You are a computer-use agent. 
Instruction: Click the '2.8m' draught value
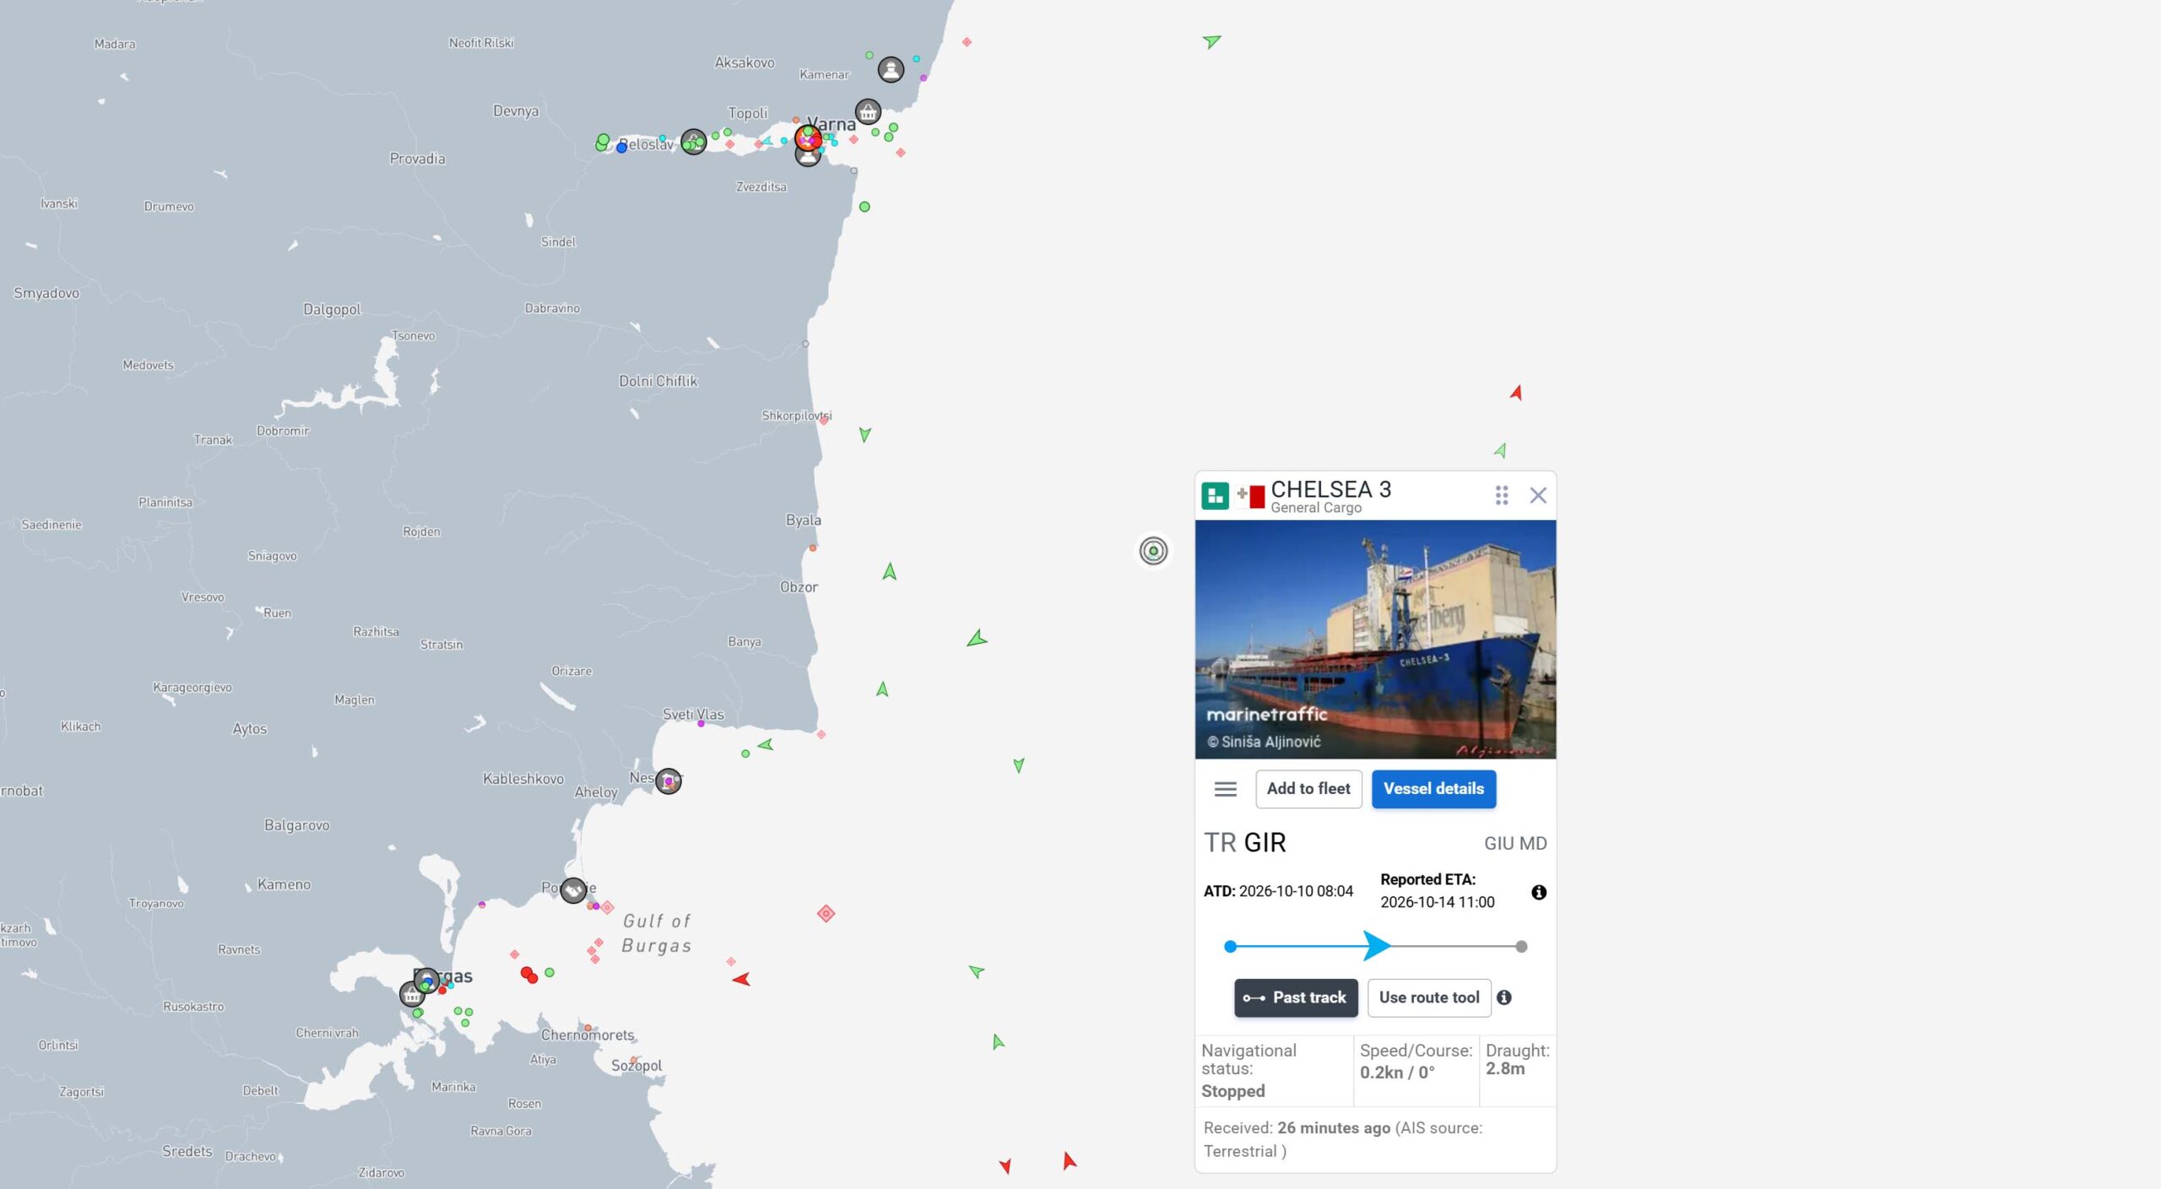pyautogui.click(x=1505, y=1068)
